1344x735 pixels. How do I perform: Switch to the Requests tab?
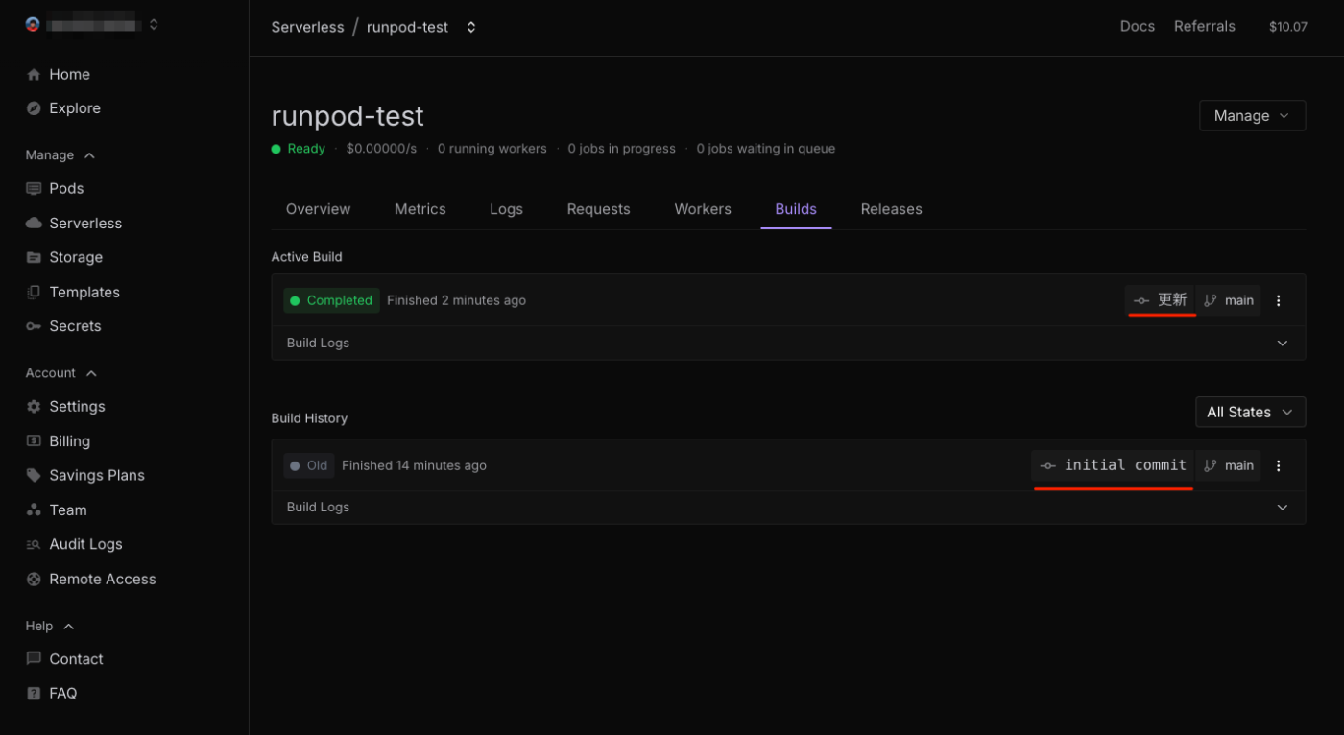(598, 209)
